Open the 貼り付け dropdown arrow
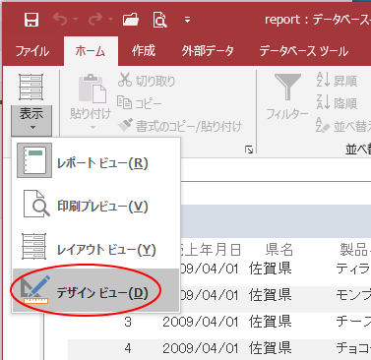Screen dimensions: 371x360 point(93,127)
